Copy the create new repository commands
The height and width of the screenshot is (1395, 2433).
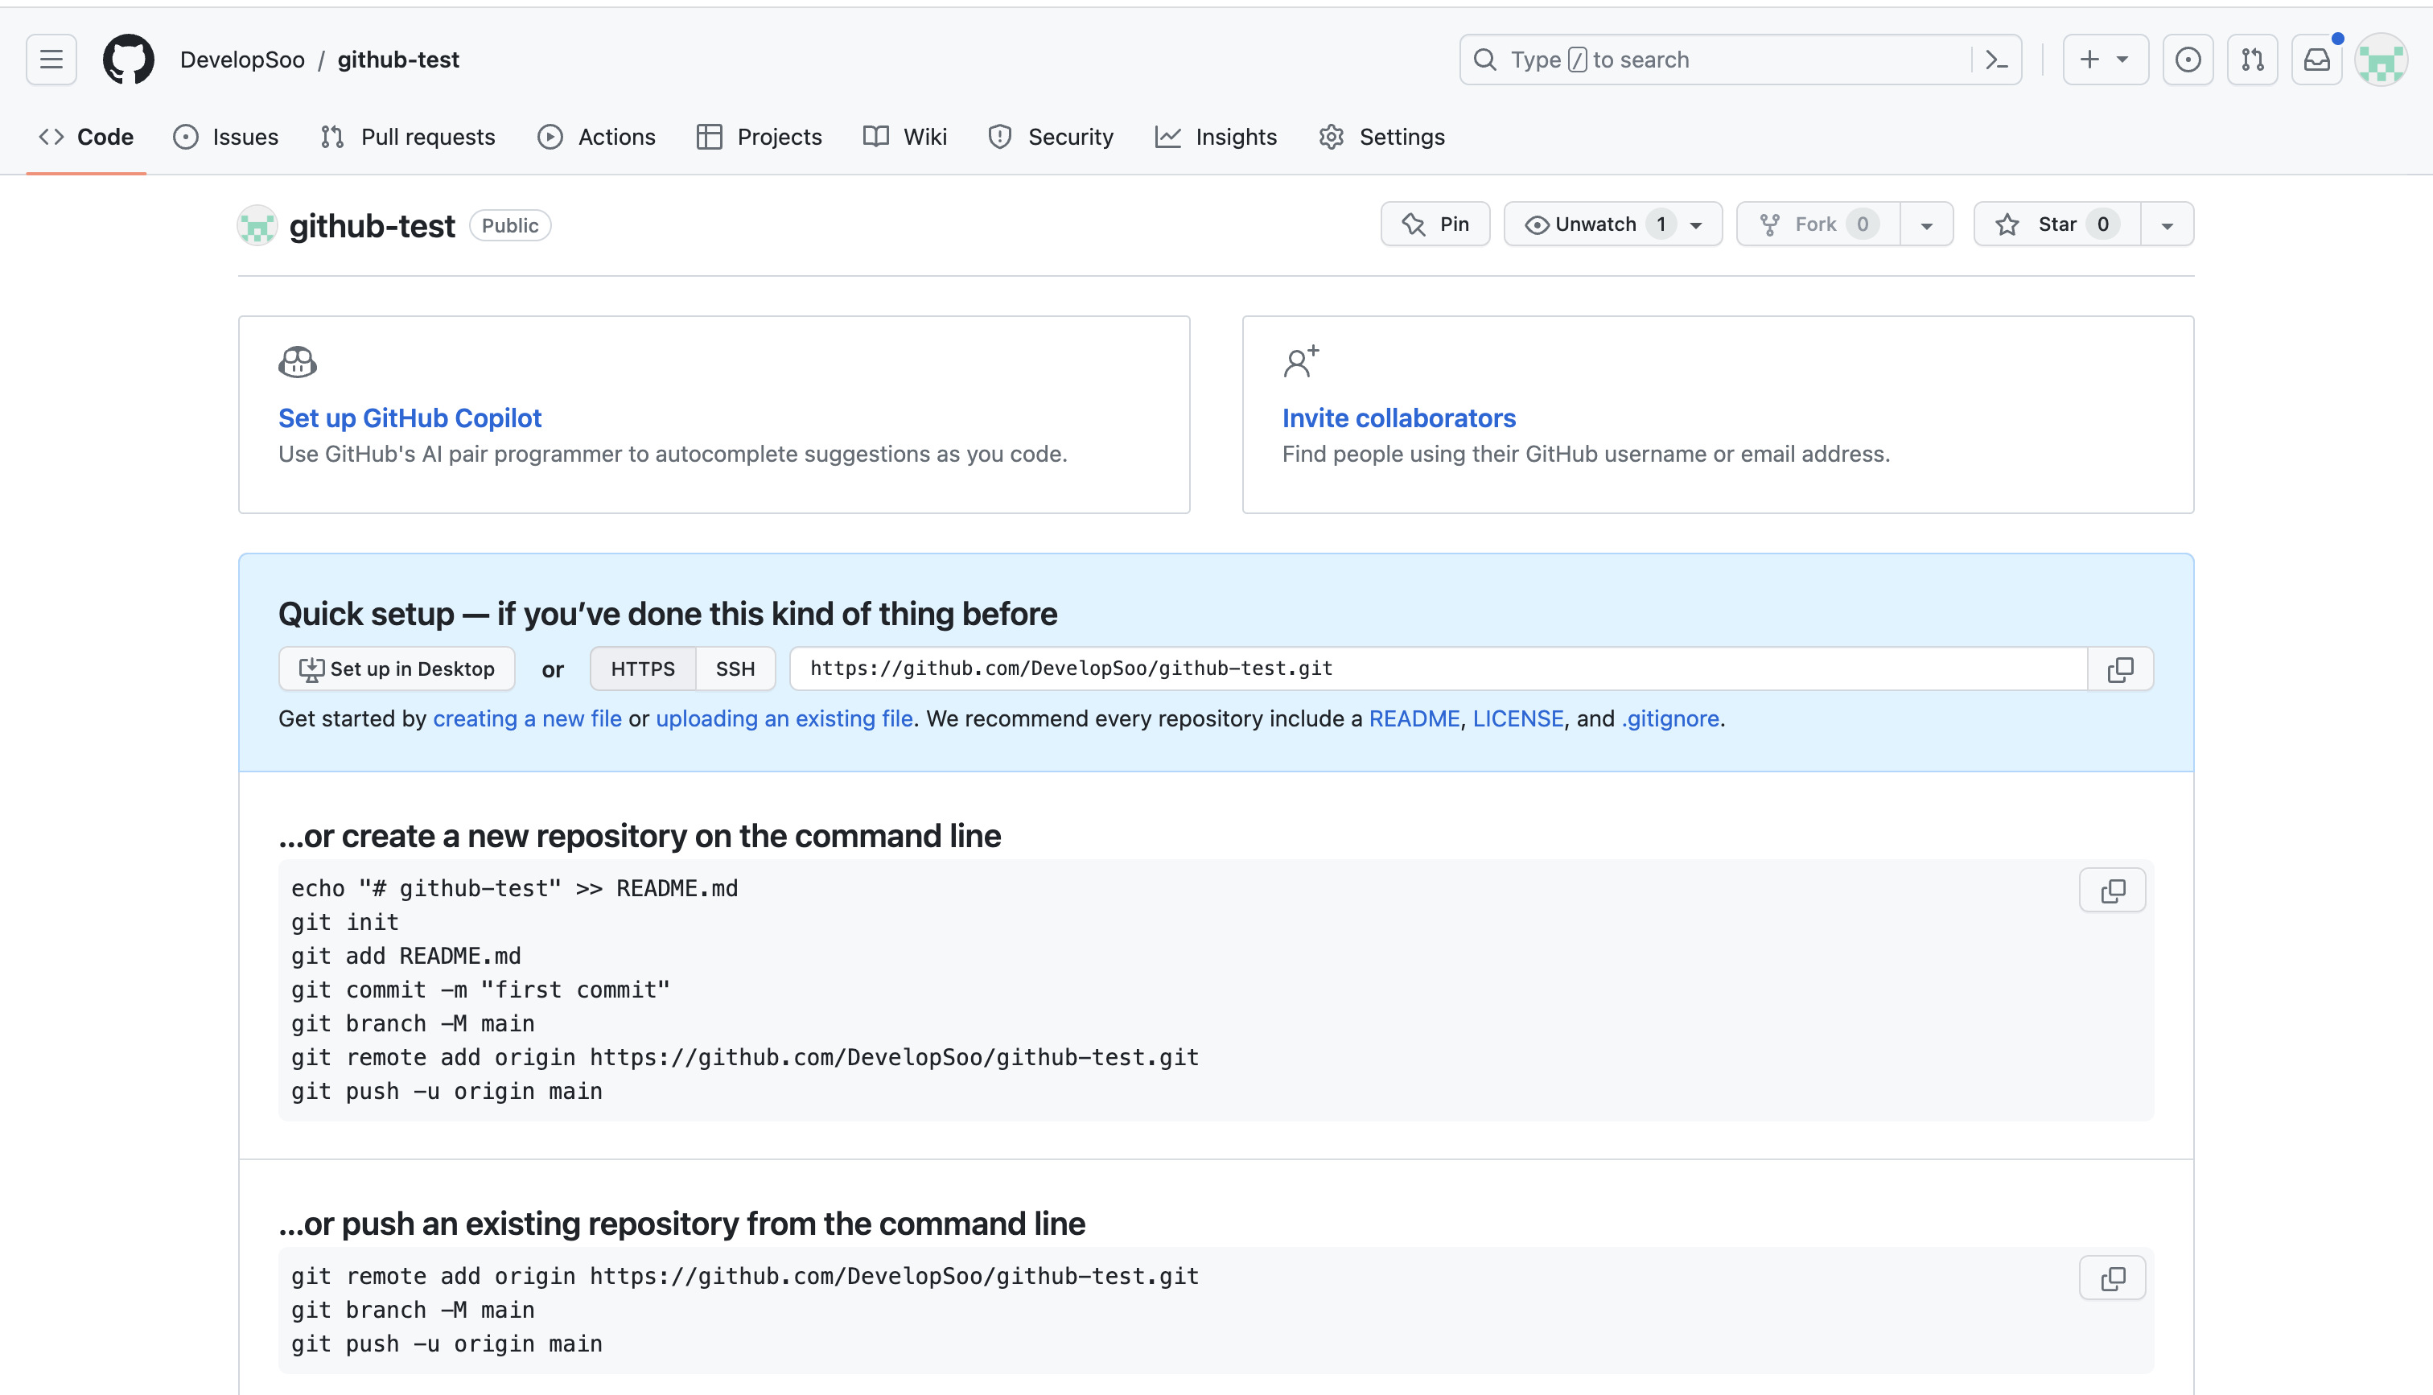click(2113, 890)
